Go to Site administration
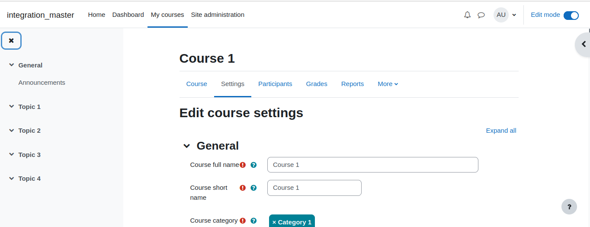 point(218,15)
